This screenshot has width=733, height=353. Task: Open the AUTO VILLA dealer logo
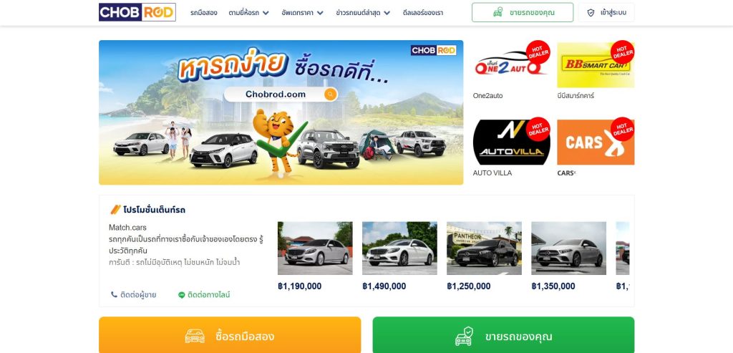point(511,142)
